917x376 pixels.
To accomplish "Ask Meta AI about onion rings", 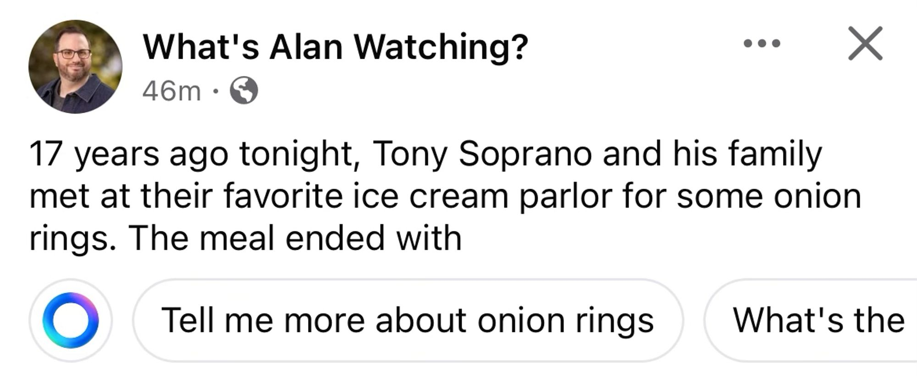I will coord(407,320).
